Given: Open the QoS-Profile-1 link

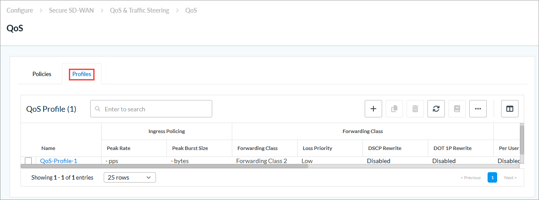Looking at the screenshot, I should pos(58,161).
